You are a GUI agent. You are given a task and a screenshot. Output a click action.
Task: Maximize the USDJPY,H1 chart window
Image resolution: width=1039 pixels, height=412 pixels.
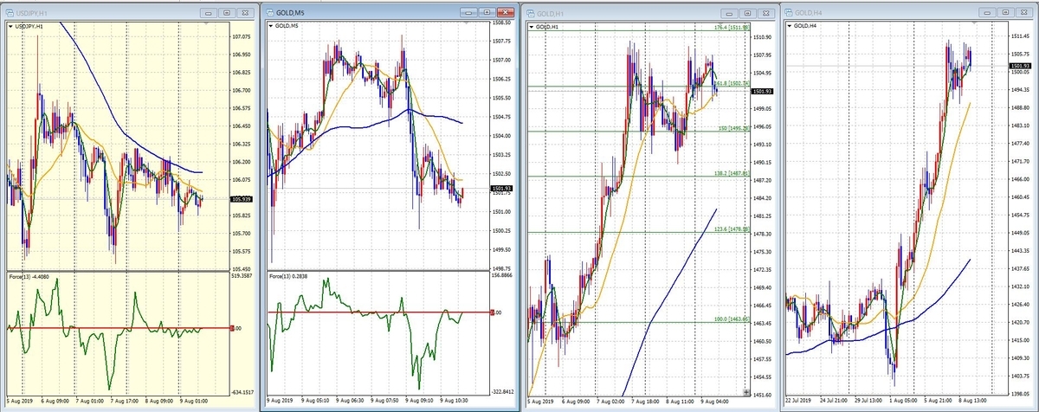coord(227,13)
